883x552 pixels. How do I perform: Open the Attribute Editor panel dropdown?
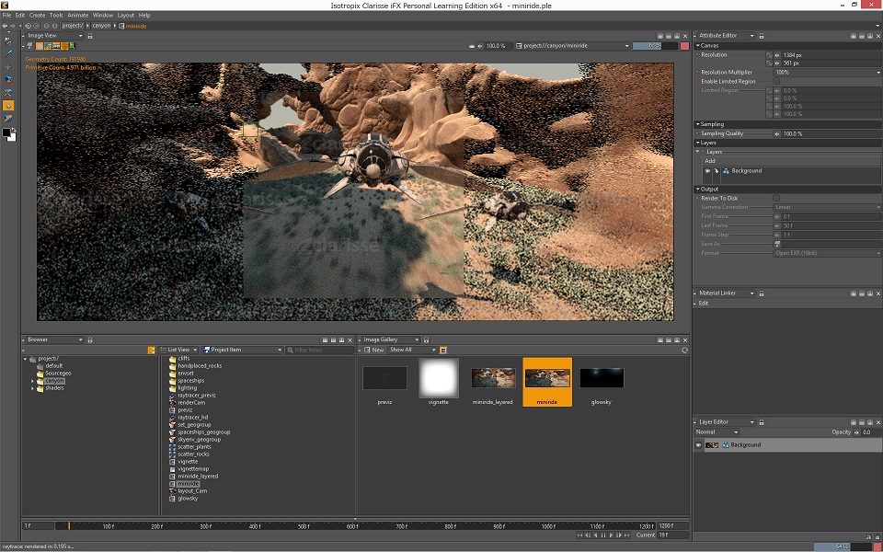pyautogui.click(x=726, y=36)
